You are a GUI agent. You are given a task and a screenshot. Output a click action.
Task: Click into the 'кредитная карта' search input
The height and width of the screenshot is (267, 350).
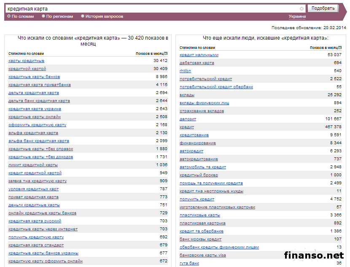(152, 8)
